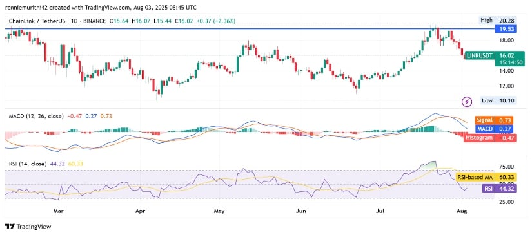Click the High 20.28 label

point(497,21)
